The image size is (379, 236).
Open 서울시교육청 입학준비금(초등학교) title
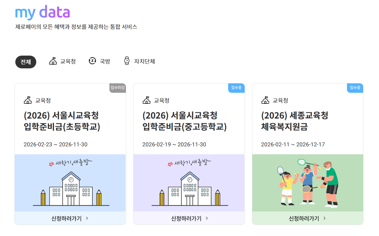(62, 121)
